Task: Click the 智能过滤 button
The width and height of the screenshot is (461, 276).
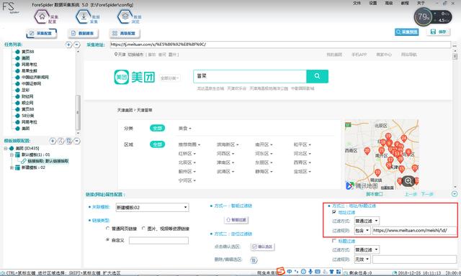Action: [237, 220]
